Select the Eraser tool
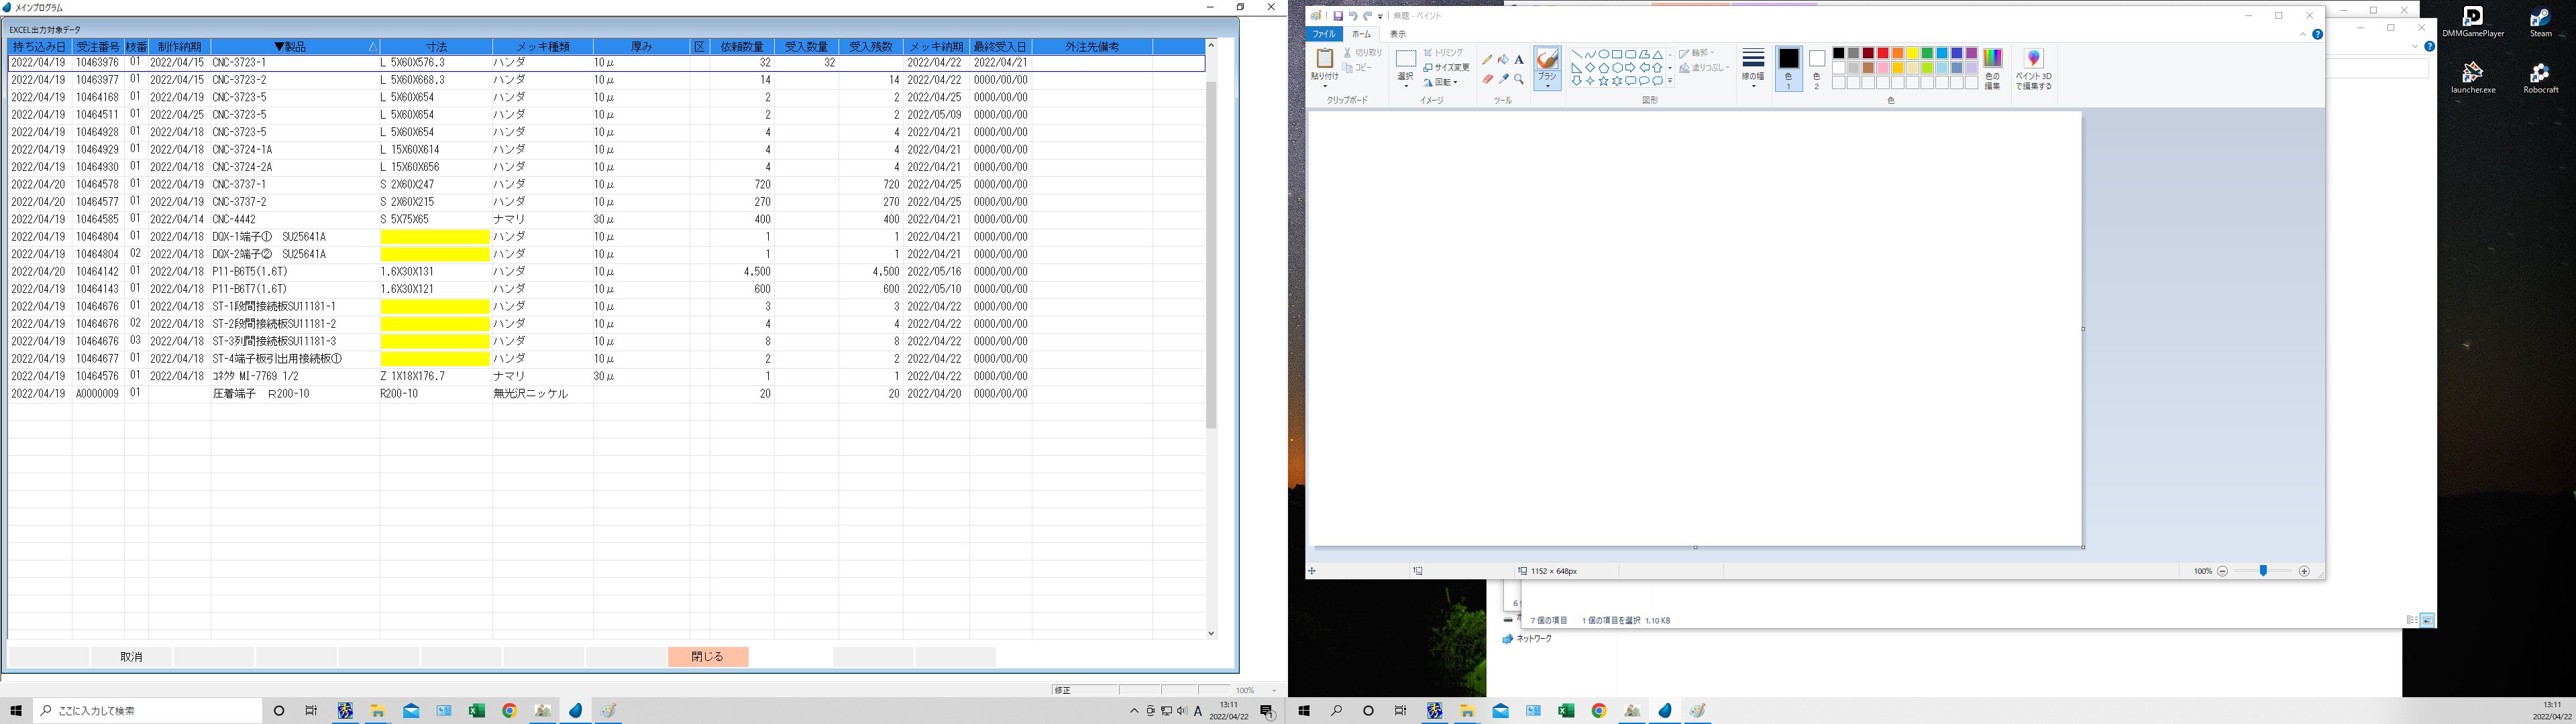The width and height of the screenshot is (2576, 724). pyautogui.click(x=1487, y=79)
